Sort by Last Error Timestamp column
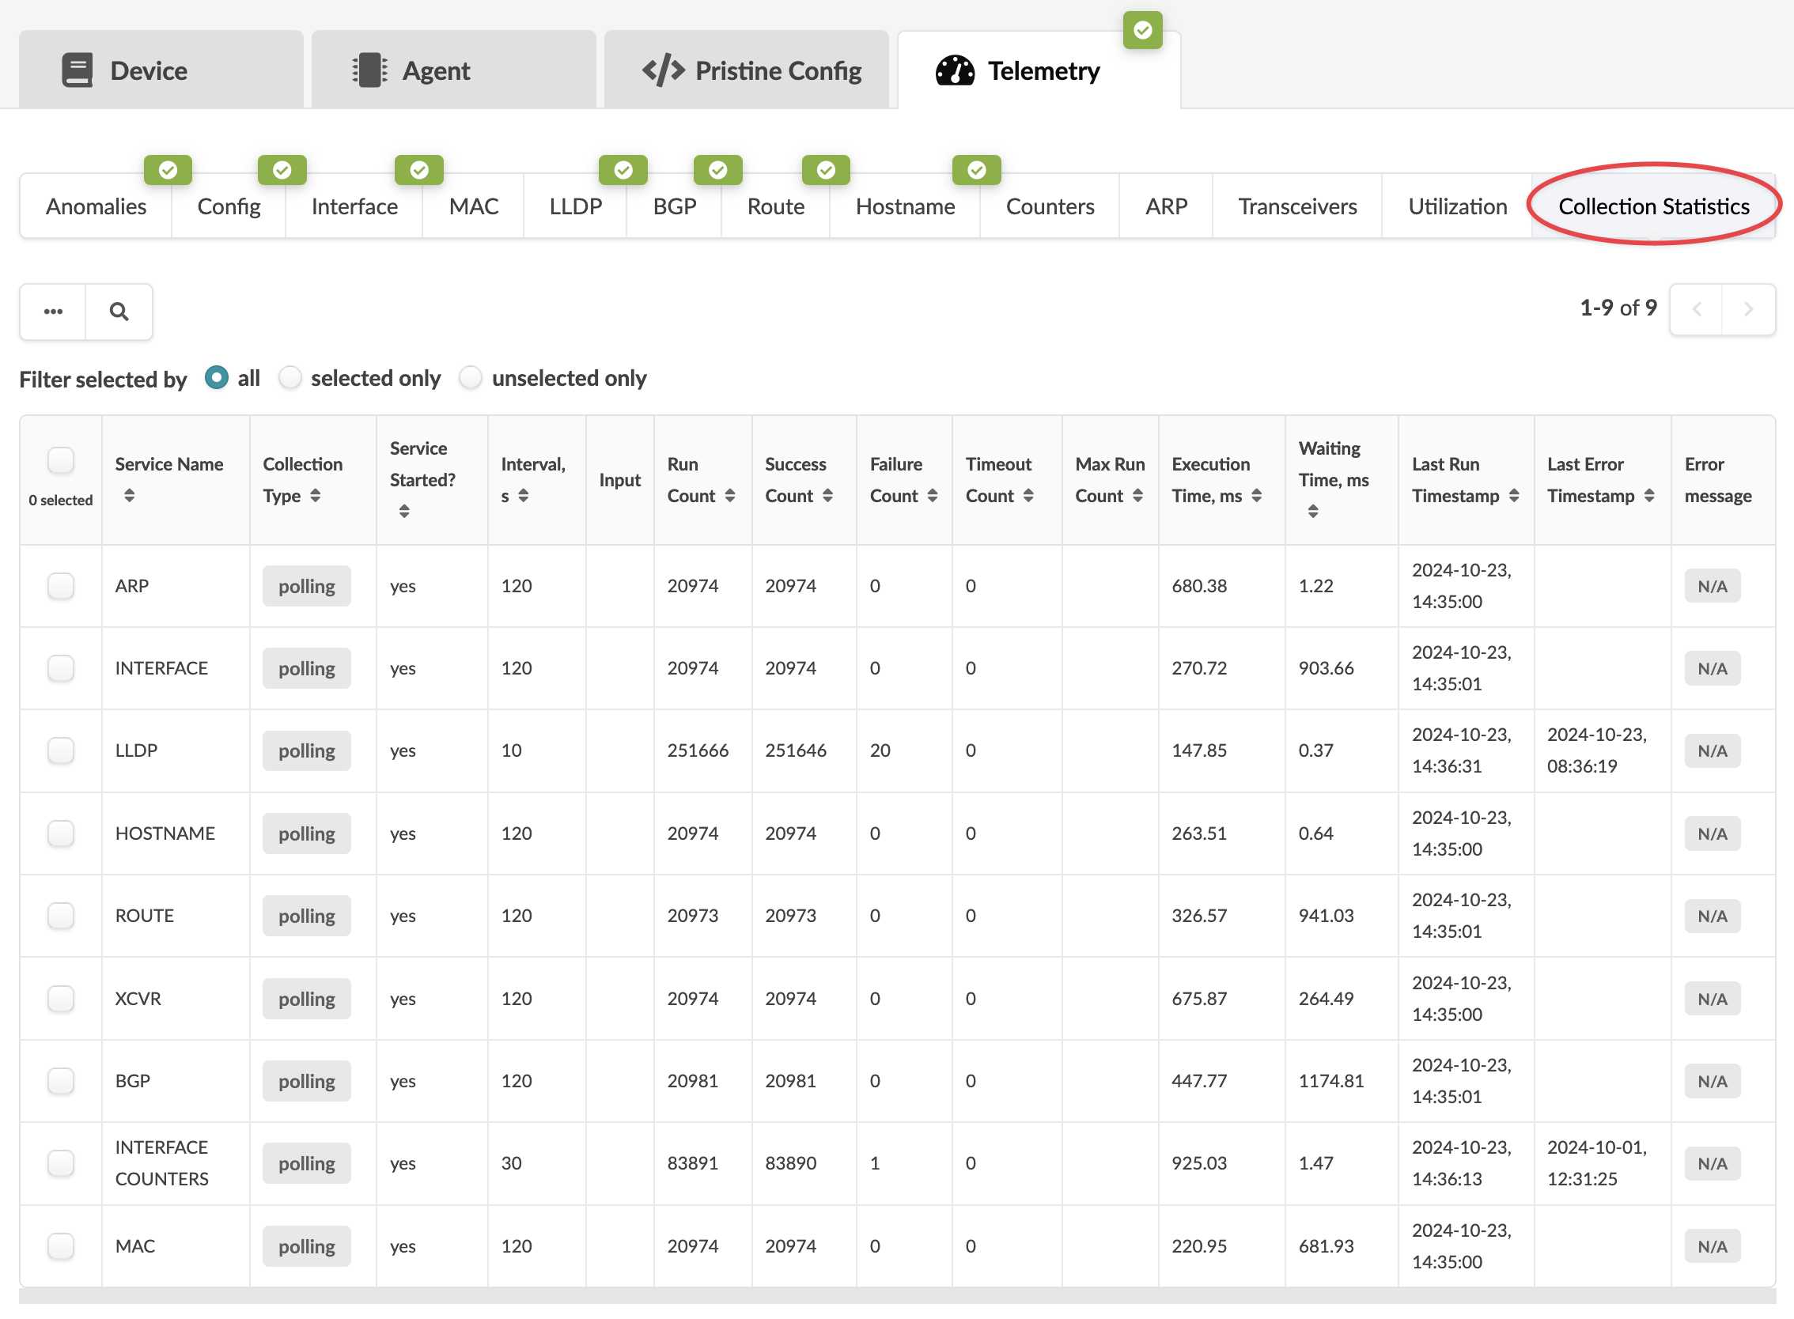The image size is (1794, 1319). pos(1649,496)
